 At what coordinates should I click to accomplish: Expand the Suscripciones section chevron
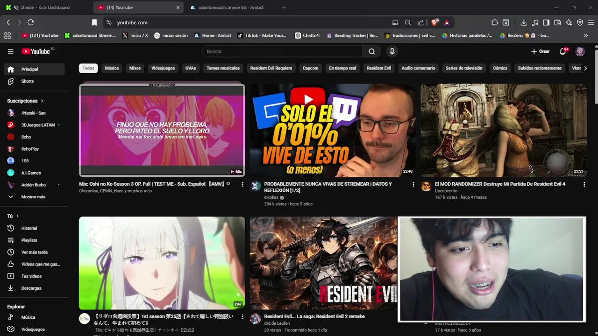[x=42, y=101]
